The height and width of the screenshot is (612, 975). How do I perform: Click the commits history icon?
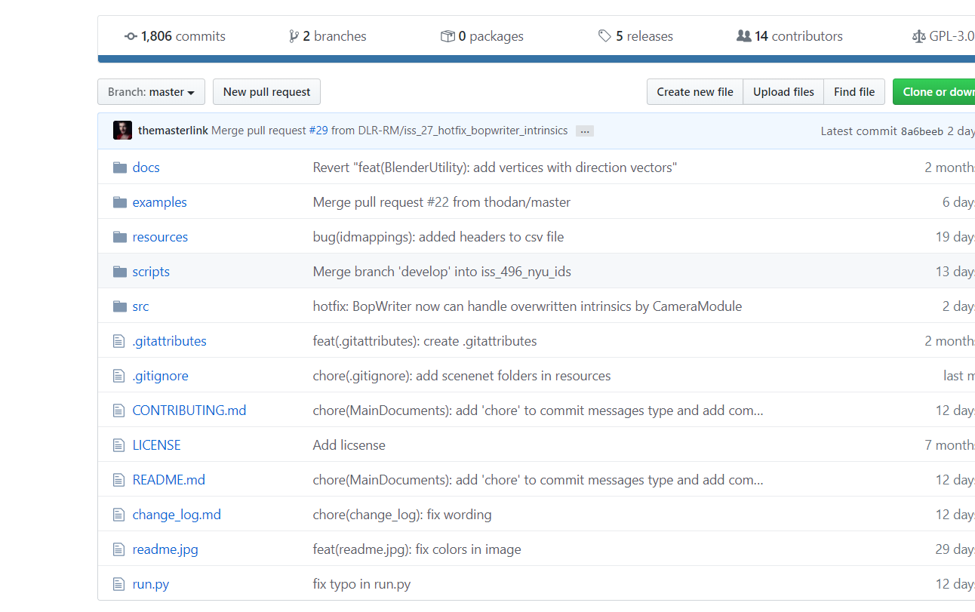point(131,36)
